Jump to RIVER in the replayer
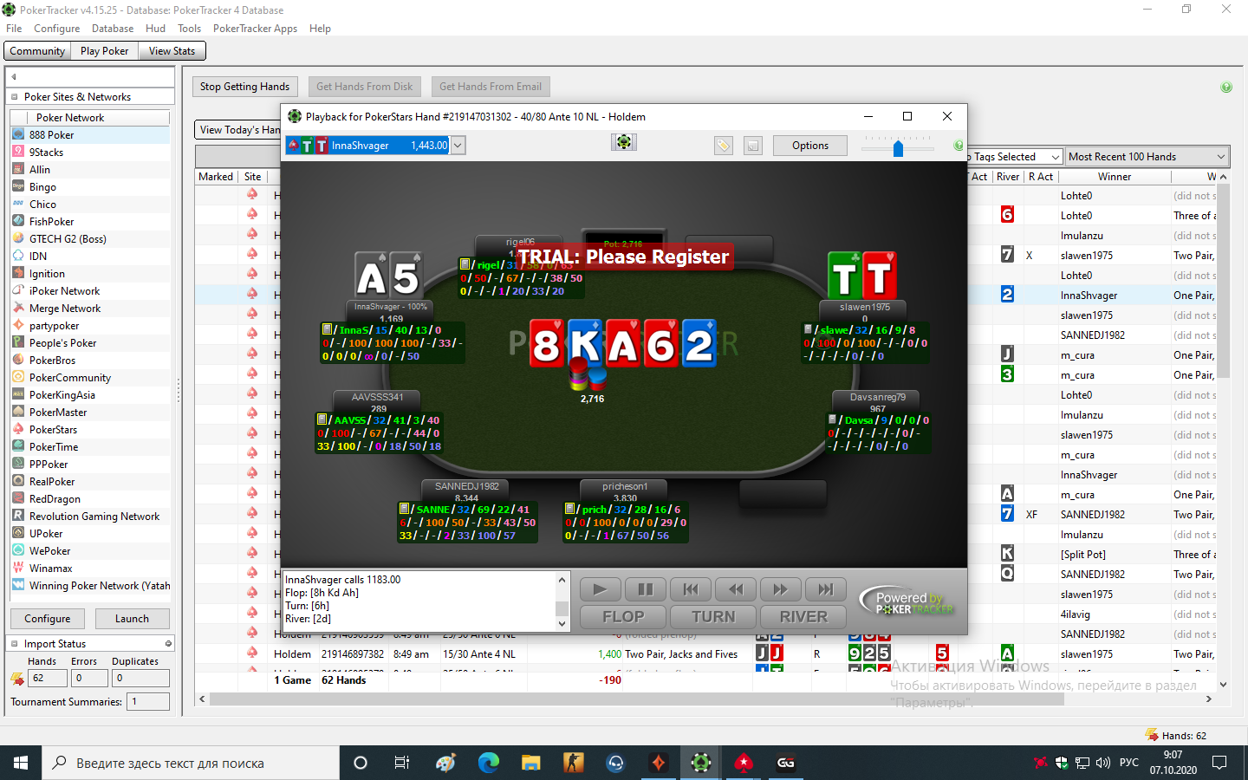Viewport: 1248px width, 780px height. coord(803,617)
